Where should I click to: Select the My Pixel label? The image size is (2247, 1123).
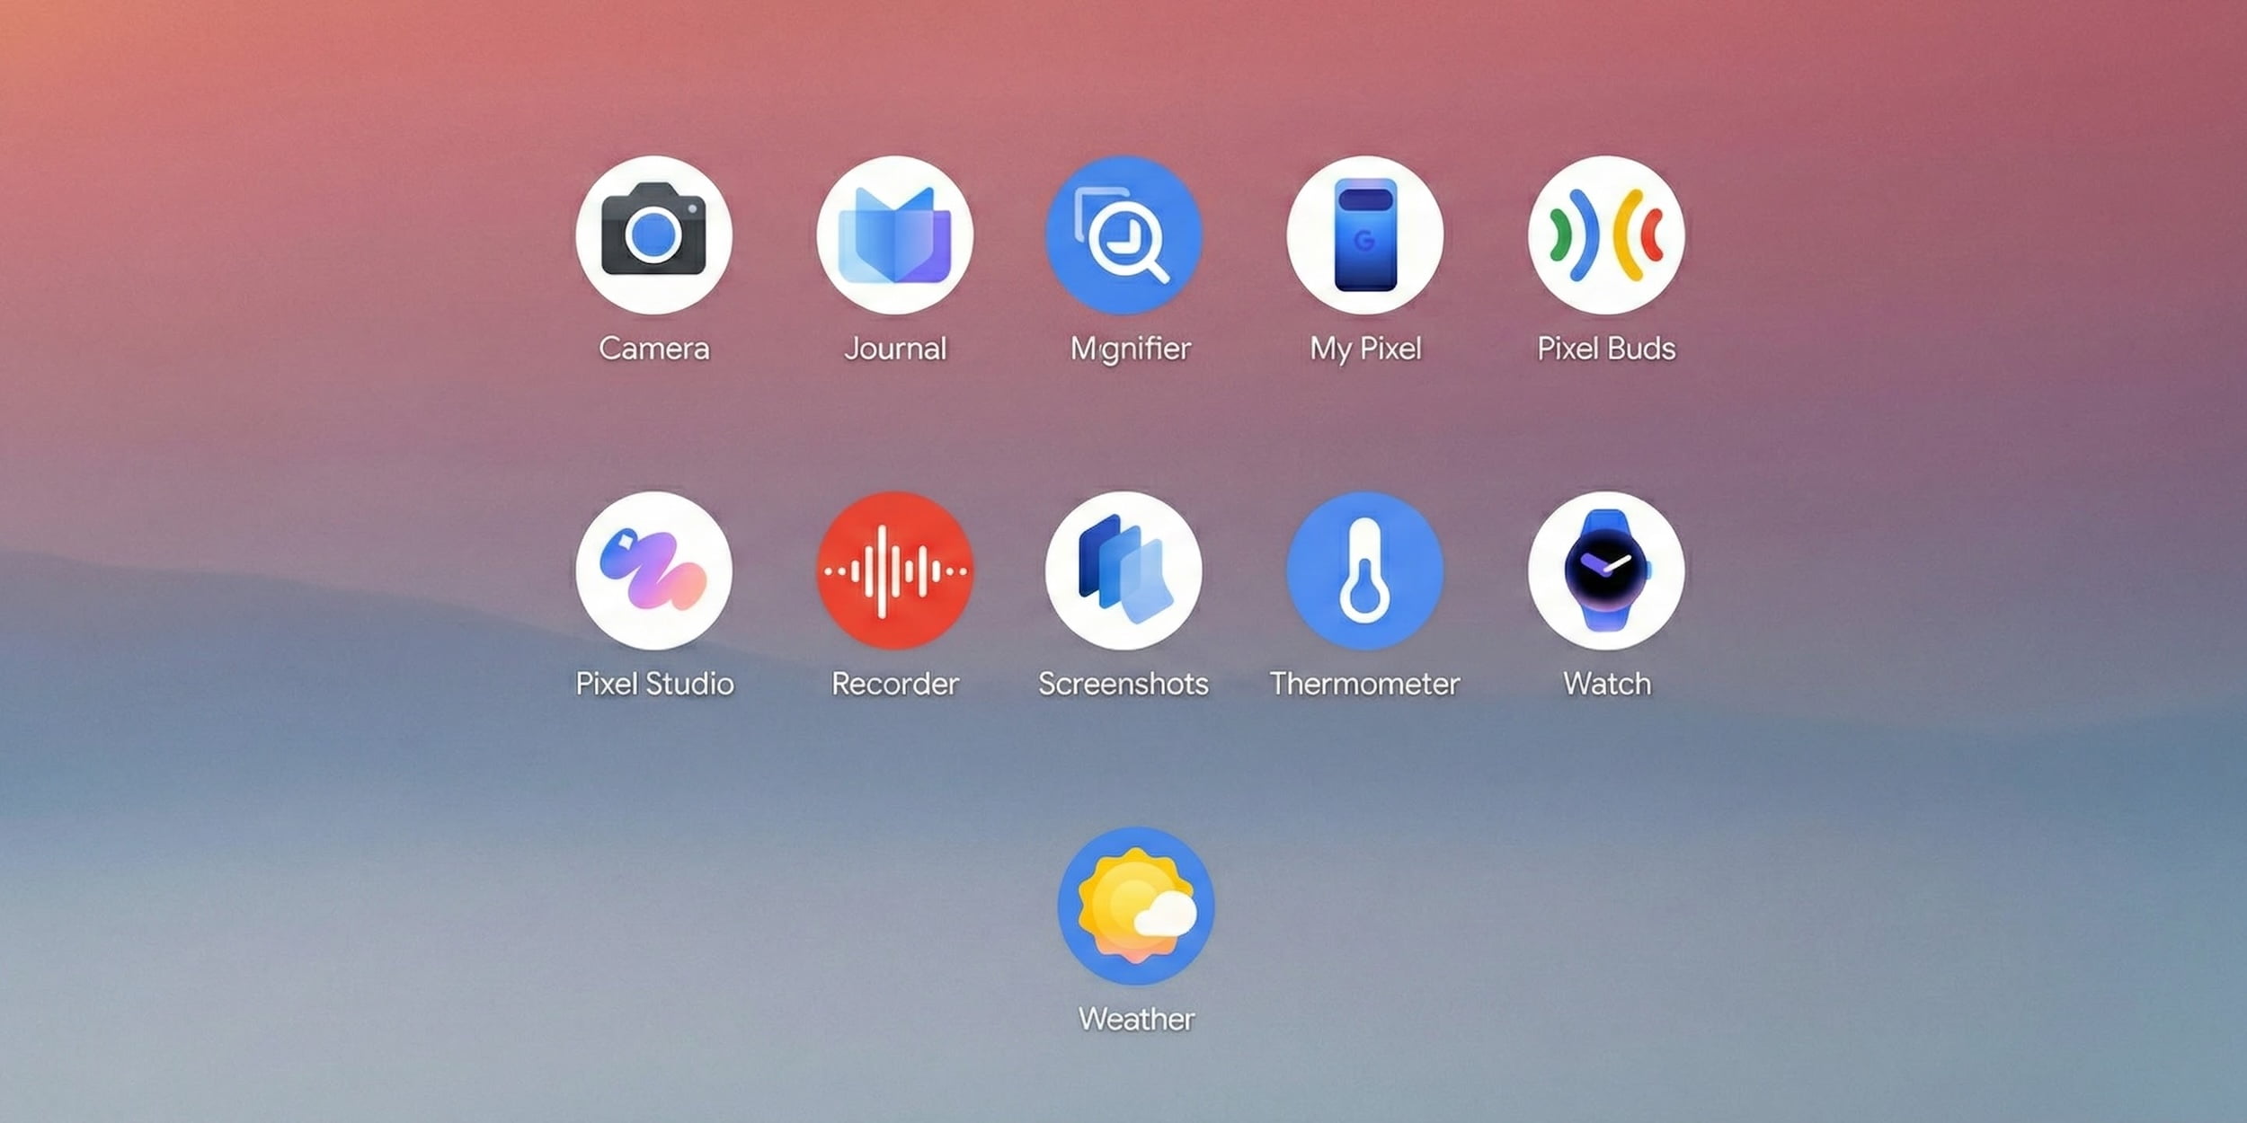[x=1364, y=349]
